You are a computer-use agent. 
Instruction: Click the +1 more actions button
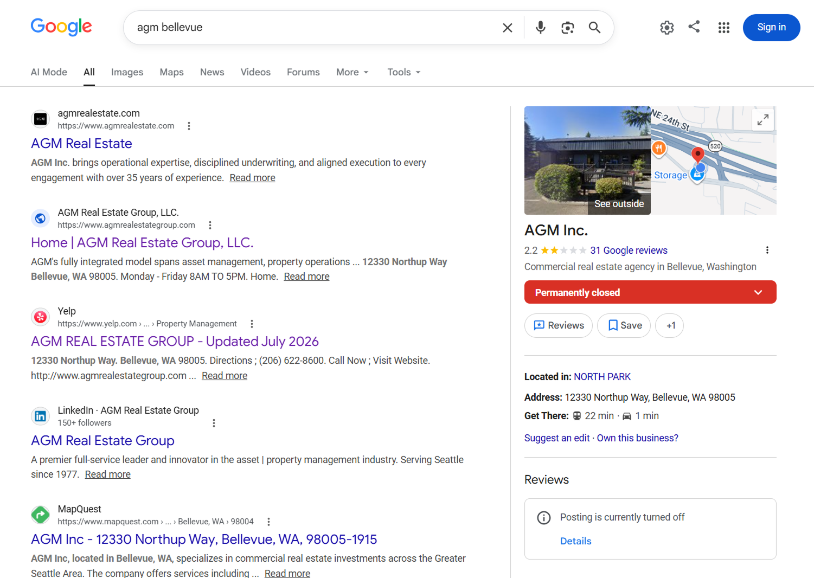coord(669,326)
